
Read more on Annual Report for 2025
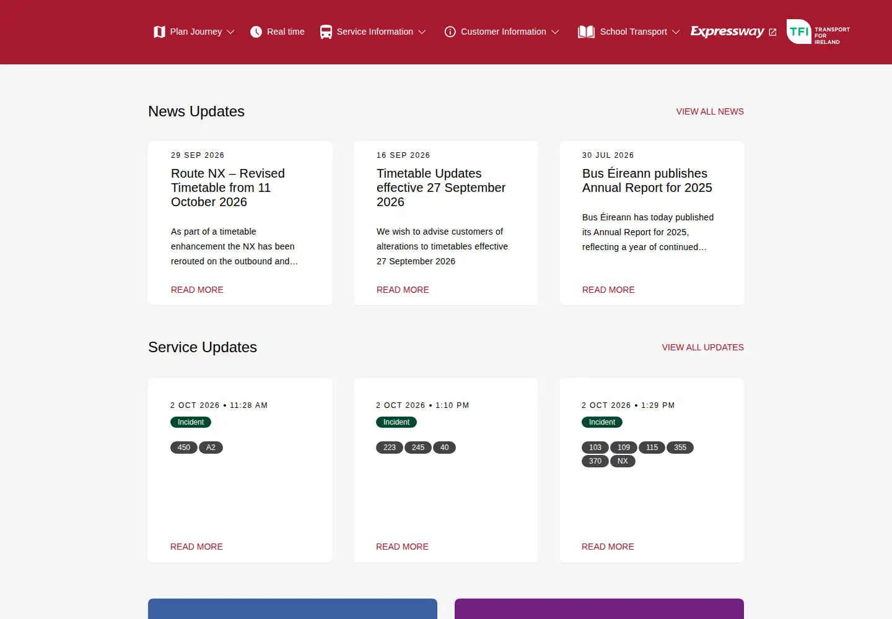pyautogui.click(x=608, y=290)
